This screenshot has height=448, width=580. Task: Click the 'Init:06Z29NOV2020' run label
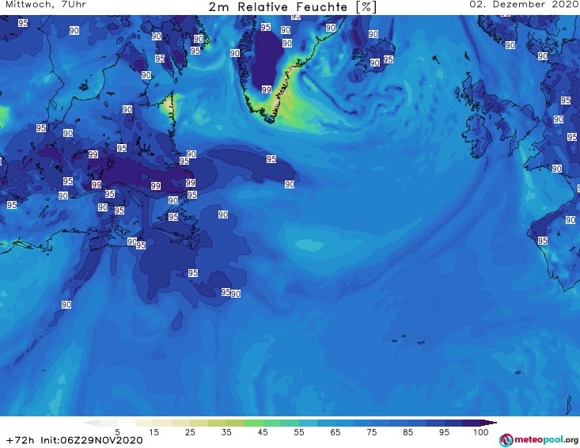92,440
